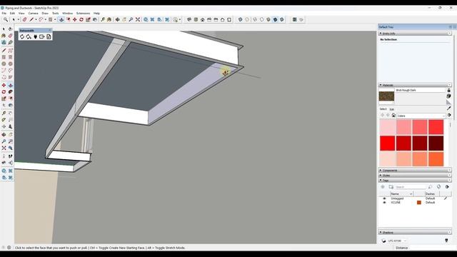Open the Name column sort dropdown
Viewport: 457px width, 257px height.
[x=411, y=193]
